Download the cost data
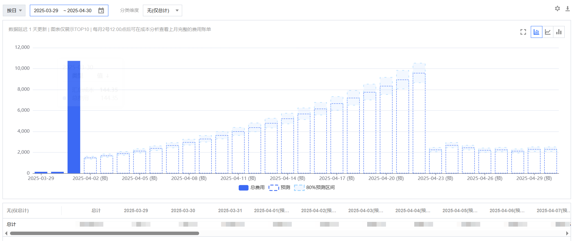576x241 pixels. pos(568,9)
